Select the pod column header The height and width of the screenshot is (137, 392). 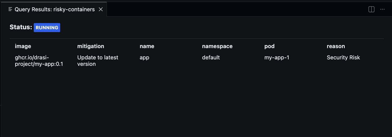pos(269,46)
